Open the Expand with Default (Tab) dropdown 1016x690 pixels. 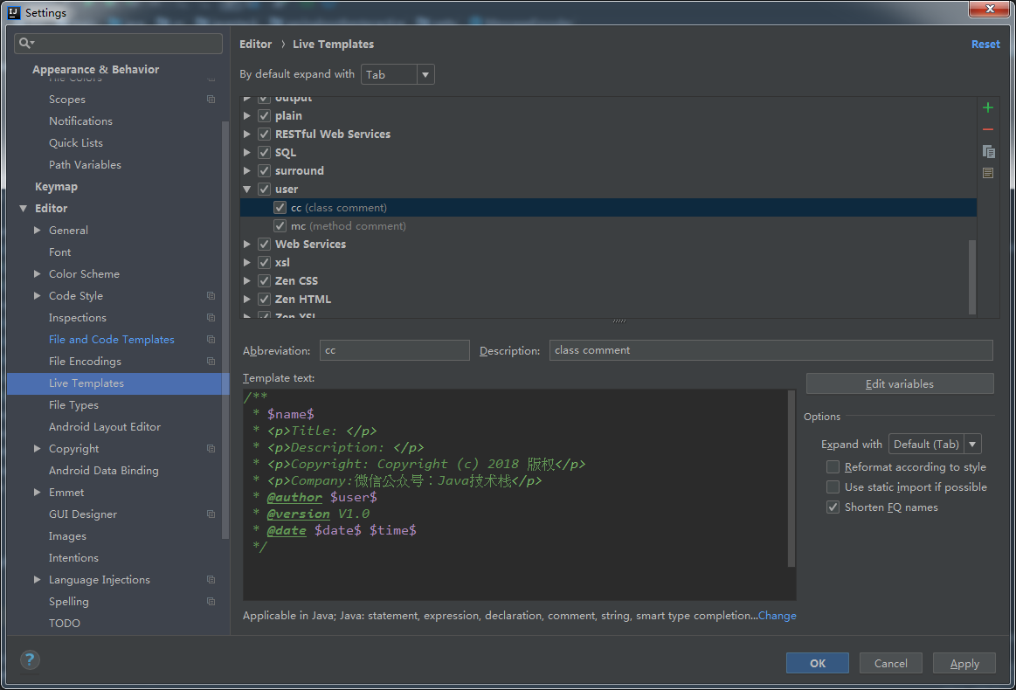[x=934, y=445]
